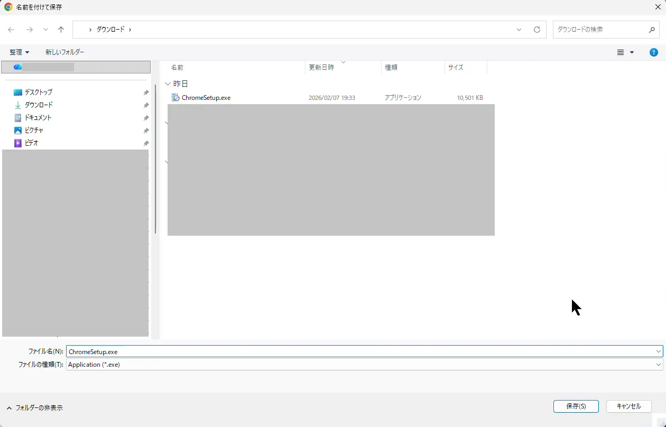Go up one folder level
Screen dimensions: 666x427
[61, 30]
